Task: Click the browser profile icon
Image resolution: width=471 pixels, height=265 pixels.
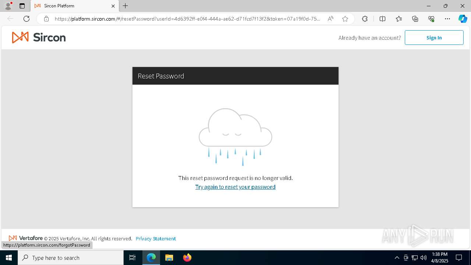Action: [x=8, y=6]
